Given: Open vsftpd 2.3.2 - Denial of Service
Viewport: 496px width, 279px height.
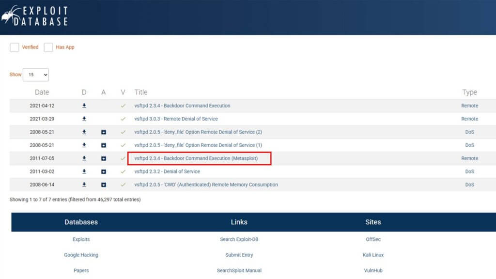Looking at the screenshot, I should click(167, 171).
